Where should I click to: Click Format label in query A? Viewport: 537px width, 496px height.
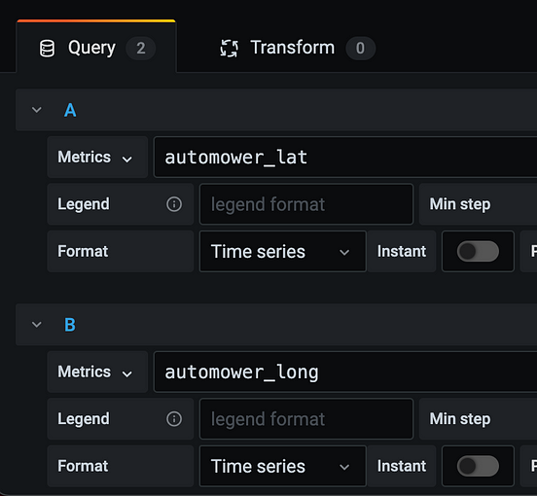point(83,251)
